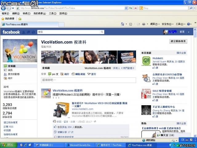Screen dimensions: 197x148
Task: Click the Read Mail envelope icon
Action: [138, 24]
